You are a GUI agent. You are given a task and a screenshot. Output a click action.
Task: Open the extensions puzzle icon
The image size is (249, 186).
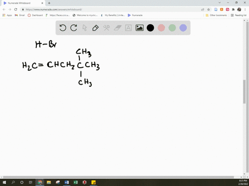coord(233,9)
